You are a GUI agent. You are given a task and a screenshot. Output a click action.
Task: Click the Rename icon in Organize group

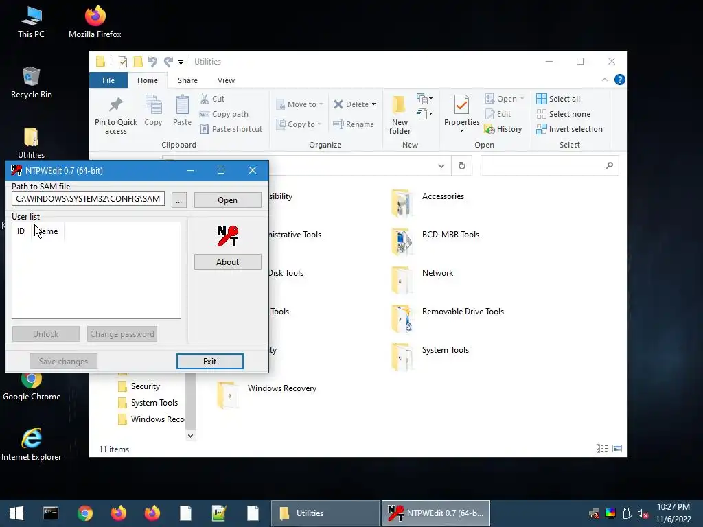(x=338, y=124)
